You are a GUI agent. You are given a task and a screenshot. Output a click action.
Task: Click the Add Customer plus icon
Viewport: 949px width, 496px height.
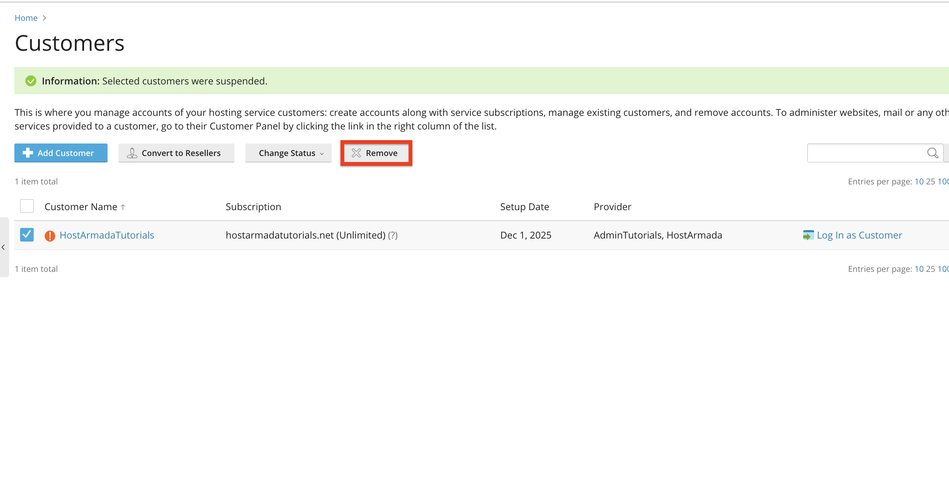pos(28,153)
